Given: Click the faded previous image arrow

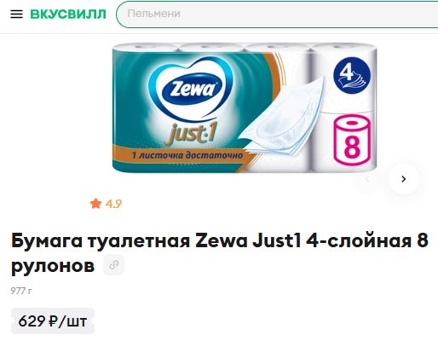Looking at the screenshot, I should tap(367, 179).
